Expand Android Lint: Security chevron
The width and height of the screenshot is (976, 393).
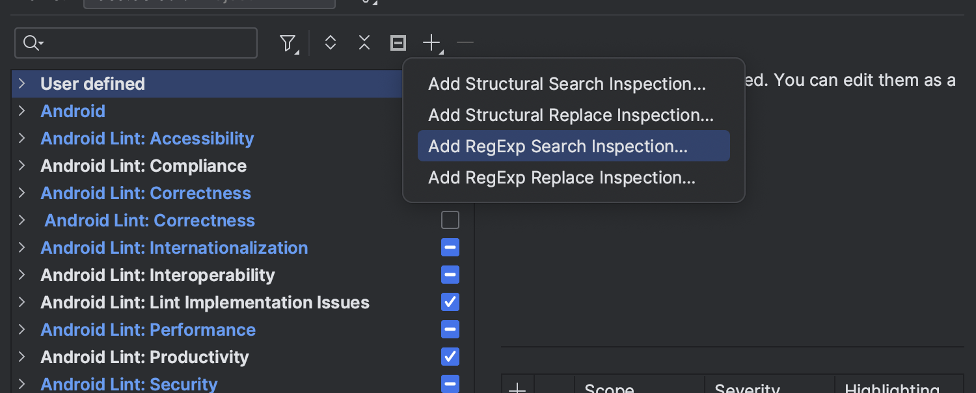(x=22, y=384)
